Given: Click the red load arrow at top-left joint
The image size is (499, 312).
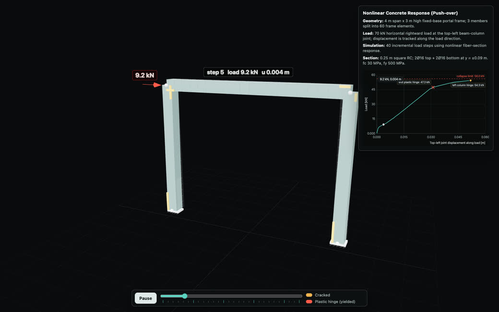Looking at the screenshot, I should (x=152, y=84).
